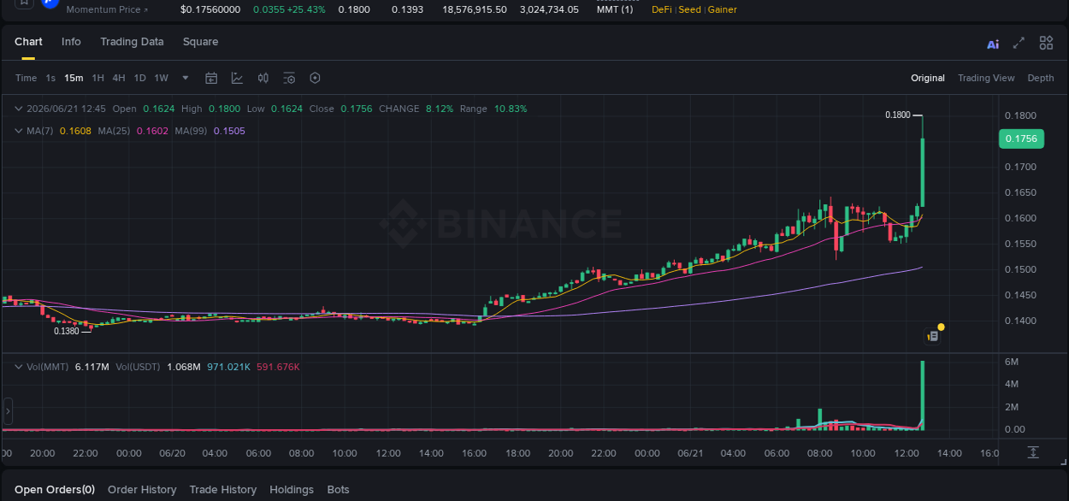
Task: Open more time intervals dropdown
Action: tap(186, 78)
